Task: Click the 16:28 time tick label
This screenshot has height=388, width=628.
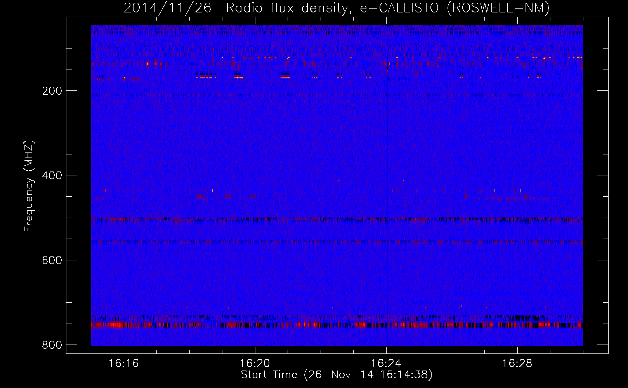Action: tap(517, 364)
